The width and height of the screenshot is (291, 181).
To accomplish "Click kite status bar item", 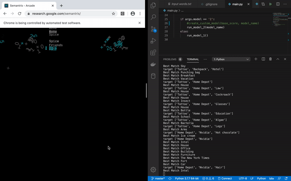I will [x=271, y=178].
